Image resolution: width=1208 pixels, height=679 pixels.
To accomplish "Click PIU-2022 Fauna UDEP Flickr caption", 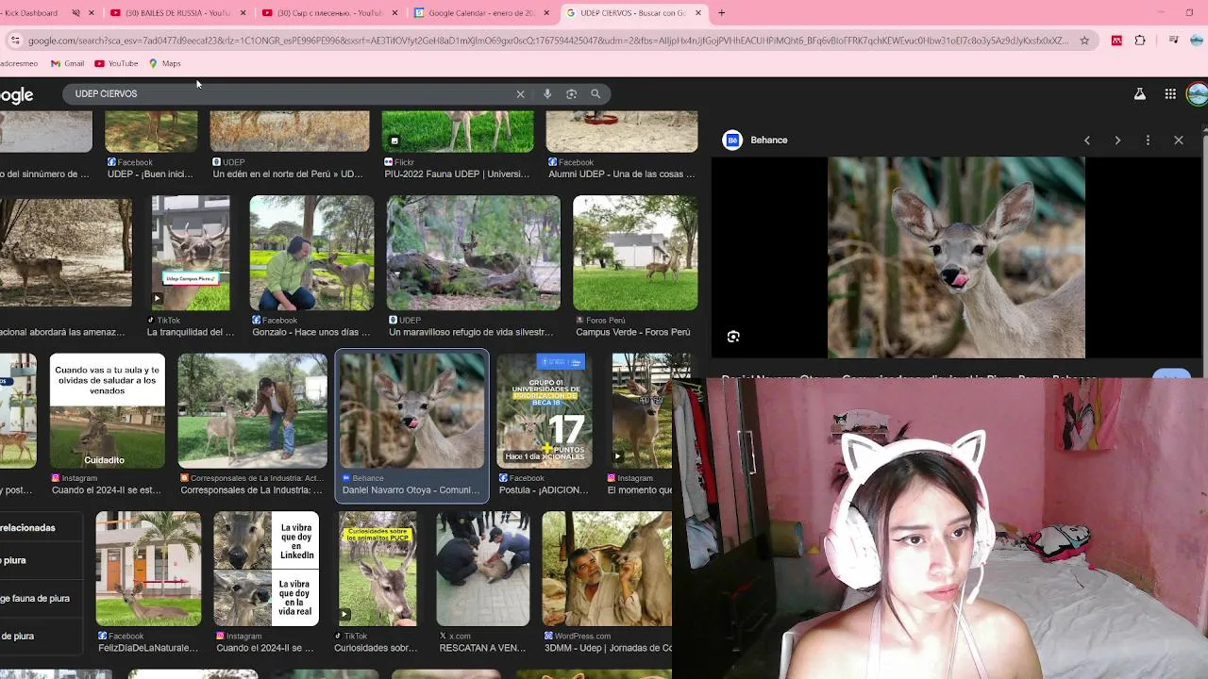I will tap(457, 174).
